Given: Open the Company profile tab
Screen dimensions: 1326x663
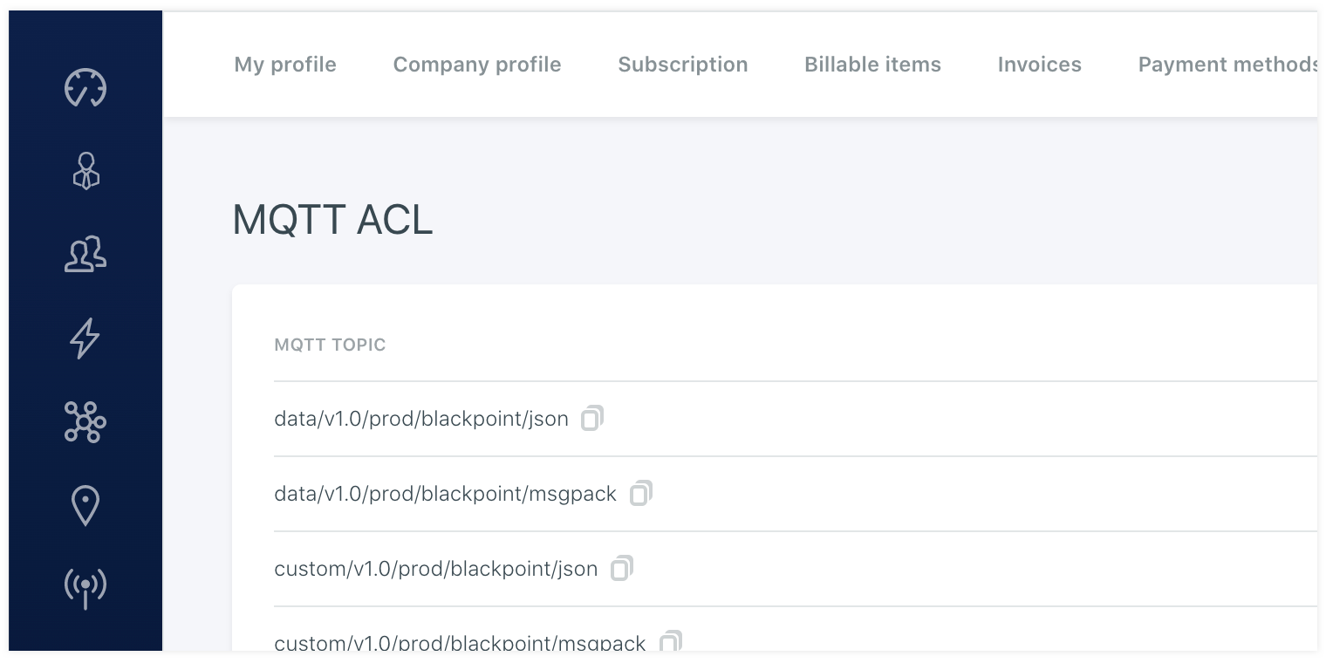Looking at the screenshot, I should pyautogui.click(x=477, y=65).
